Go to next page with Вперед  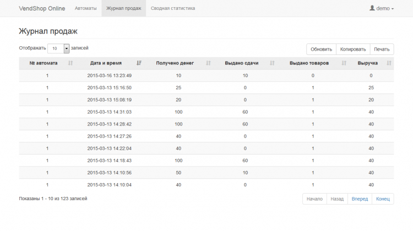(x=360, y=199)
